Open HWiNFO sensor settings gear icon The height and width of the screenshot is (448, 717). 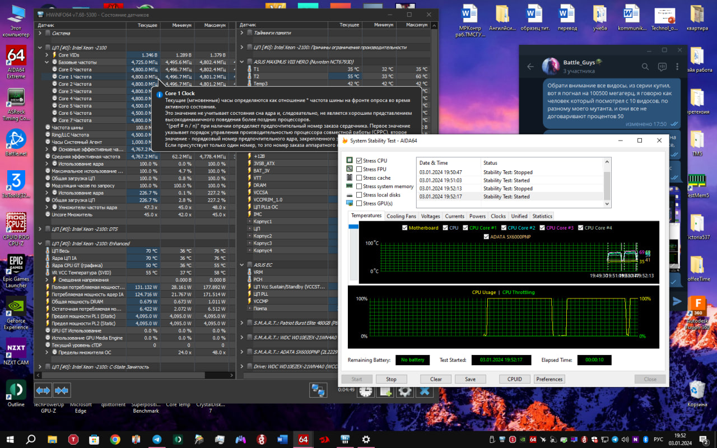(404, 391)
